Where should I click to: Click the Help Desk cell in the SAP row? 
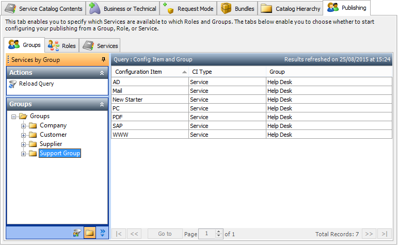click(329, 126)
